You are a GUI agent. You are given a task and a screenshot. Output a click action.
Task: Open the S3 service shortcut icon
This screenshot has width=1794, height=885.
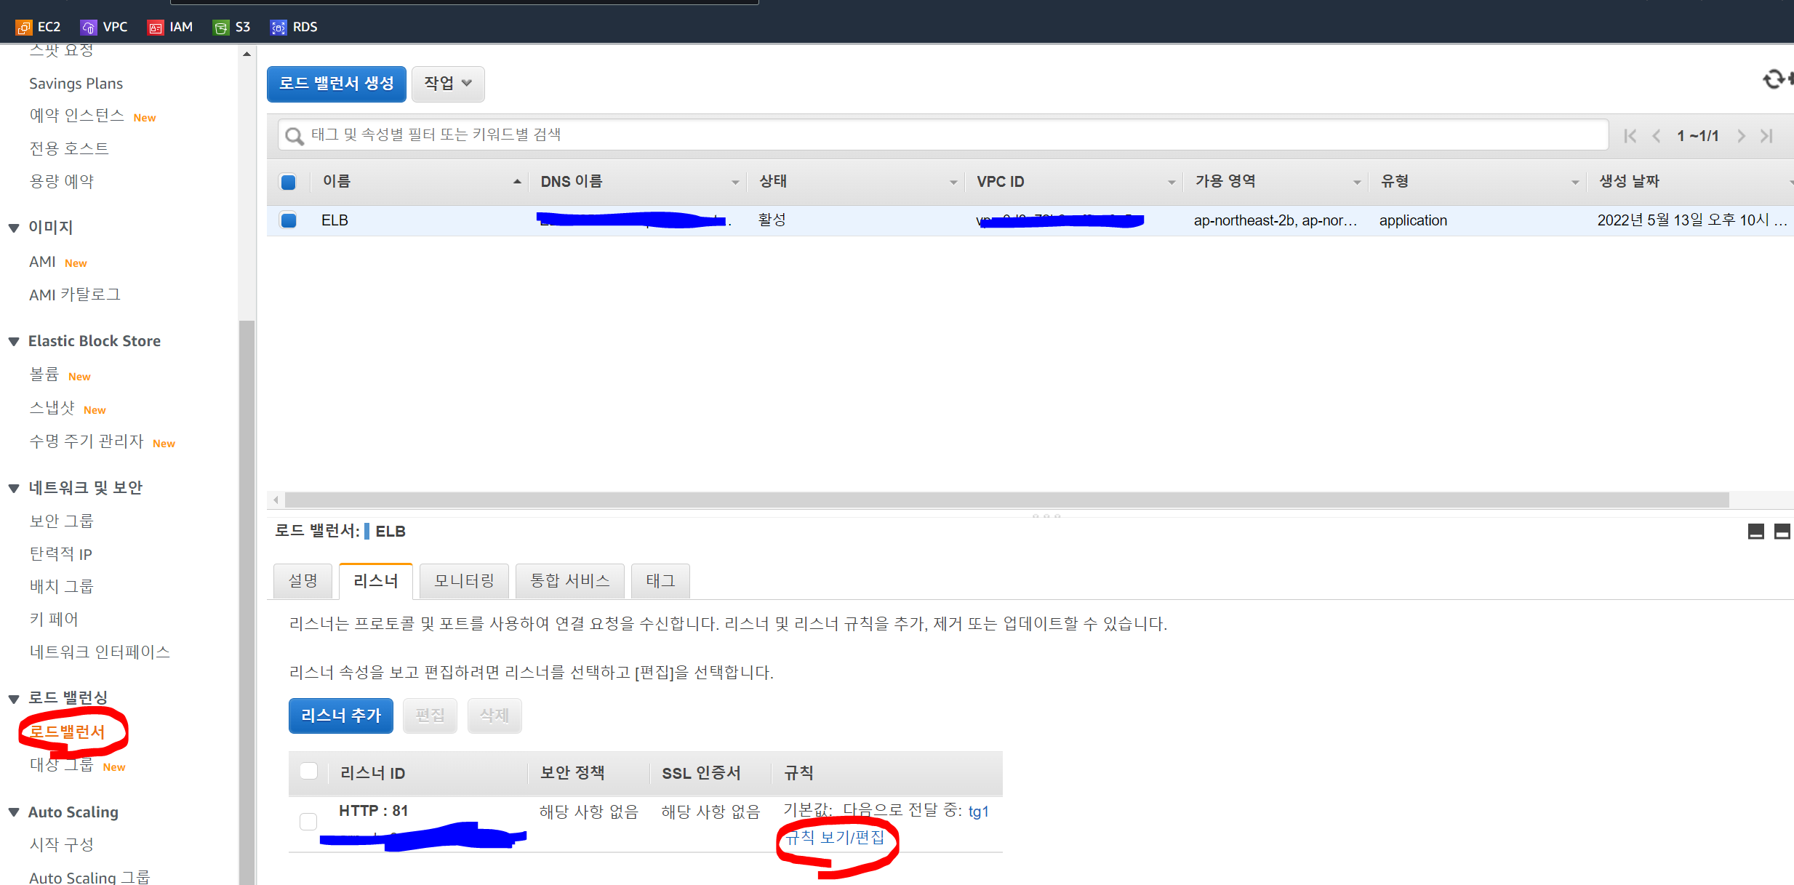tap(220, 28)
